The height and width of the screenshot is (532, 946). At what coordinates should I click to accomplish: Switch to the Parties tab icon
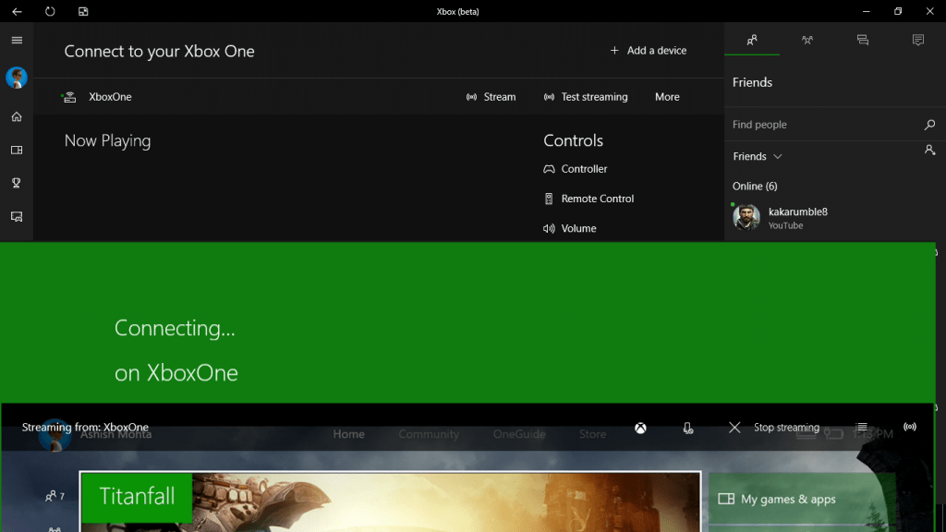click(807, 40)
